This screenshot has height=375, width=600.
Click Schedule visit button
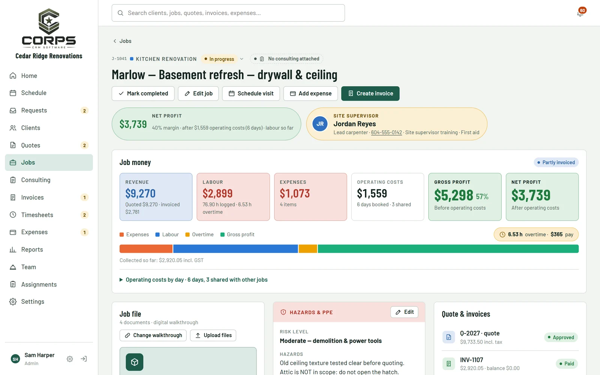click(x=251, y=93)
